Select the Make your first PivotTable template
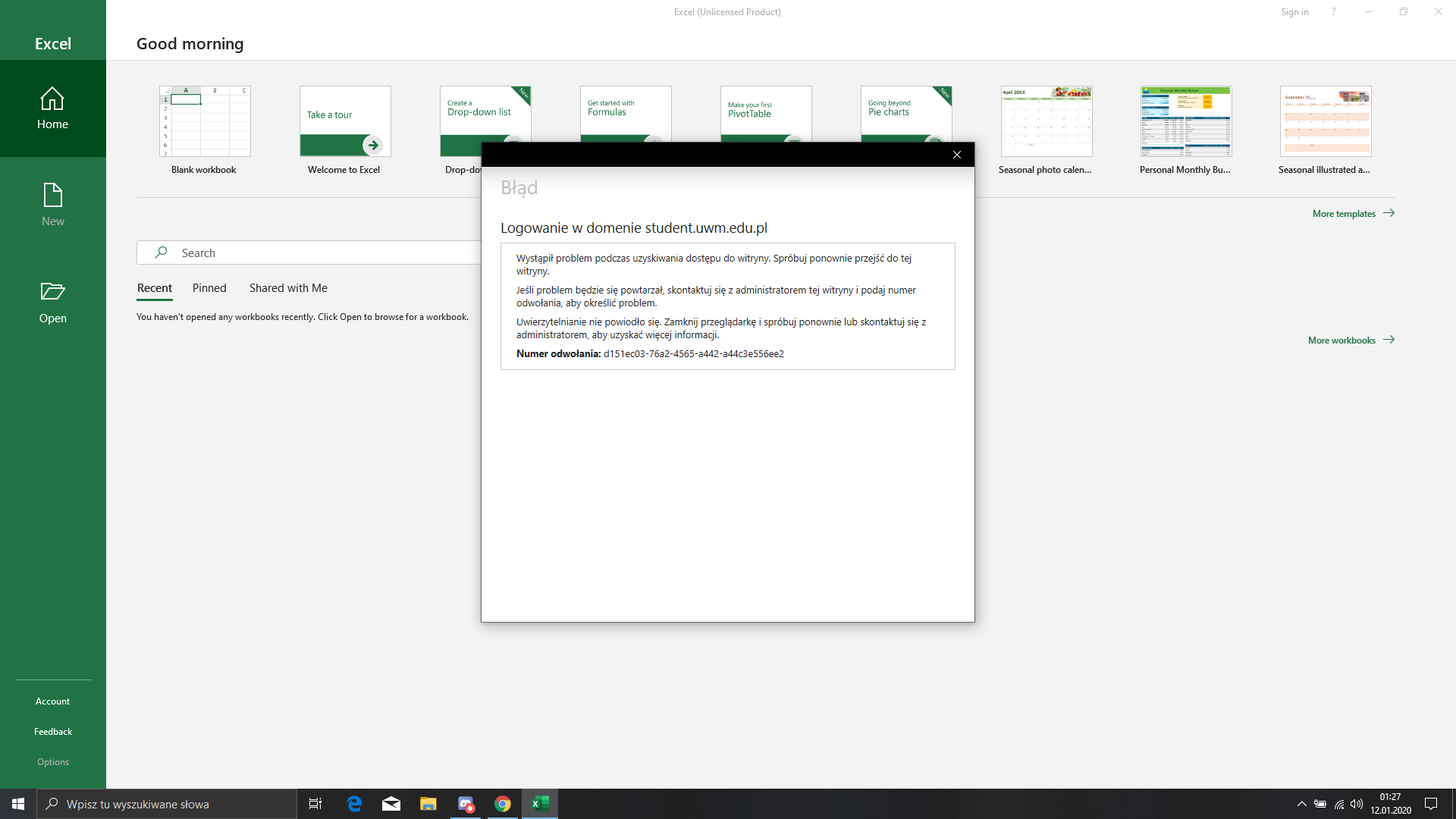This screenshot has width=1456, height=819. (x=766, y=114)
